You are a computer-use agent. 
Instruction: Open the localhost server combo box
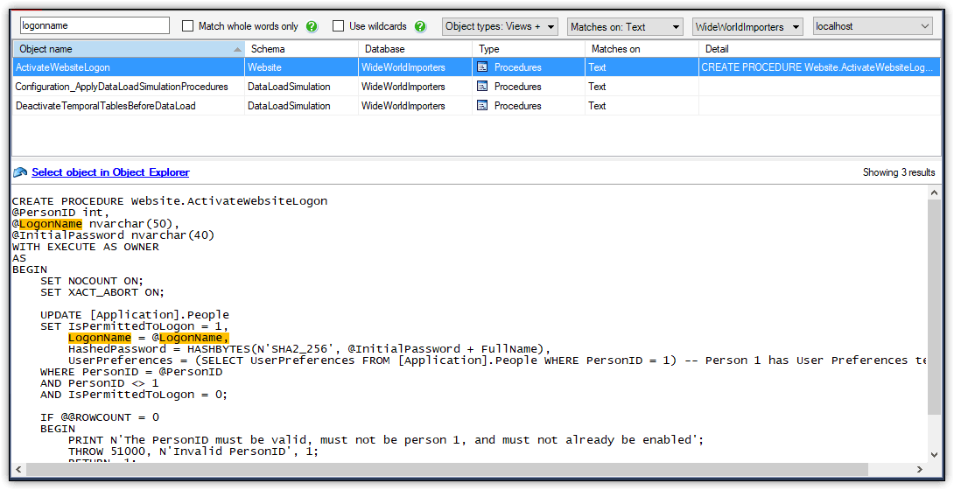coord(872,26)
